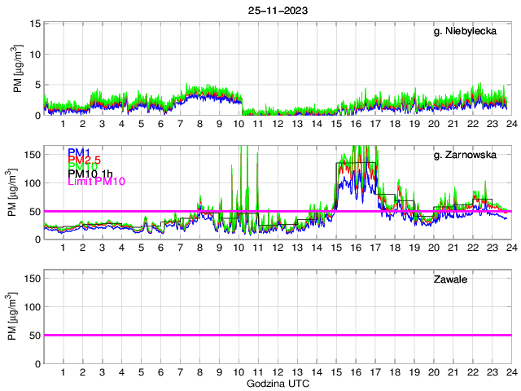Click the blue PM1 legend entry
Viewport: 521px width, 391px height.
pos(79,152)
